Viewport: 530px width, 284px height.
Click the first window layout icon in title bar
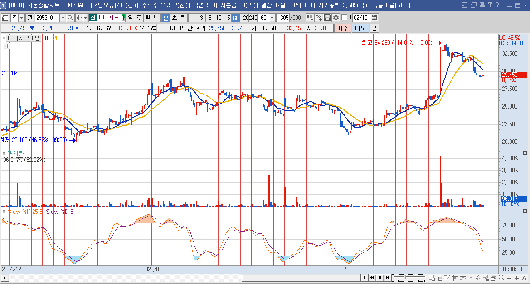pyautogui.click(x=464, y=5)
